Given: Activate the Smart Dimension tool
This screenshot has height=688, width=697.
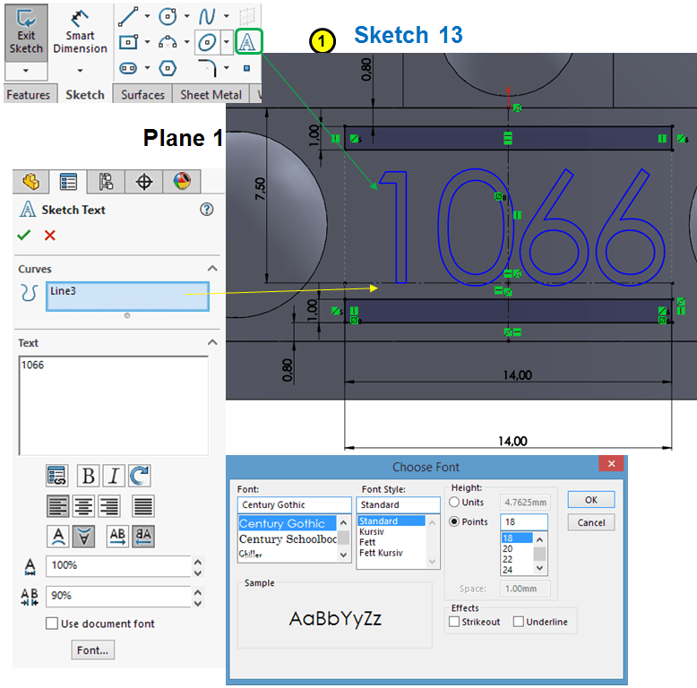Looking at the screenshot, I should 80,31.
